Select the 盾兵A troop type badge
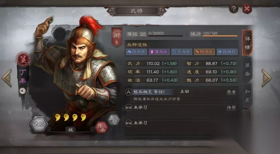Viewport: 280px width, 154px height. [159, 52]
